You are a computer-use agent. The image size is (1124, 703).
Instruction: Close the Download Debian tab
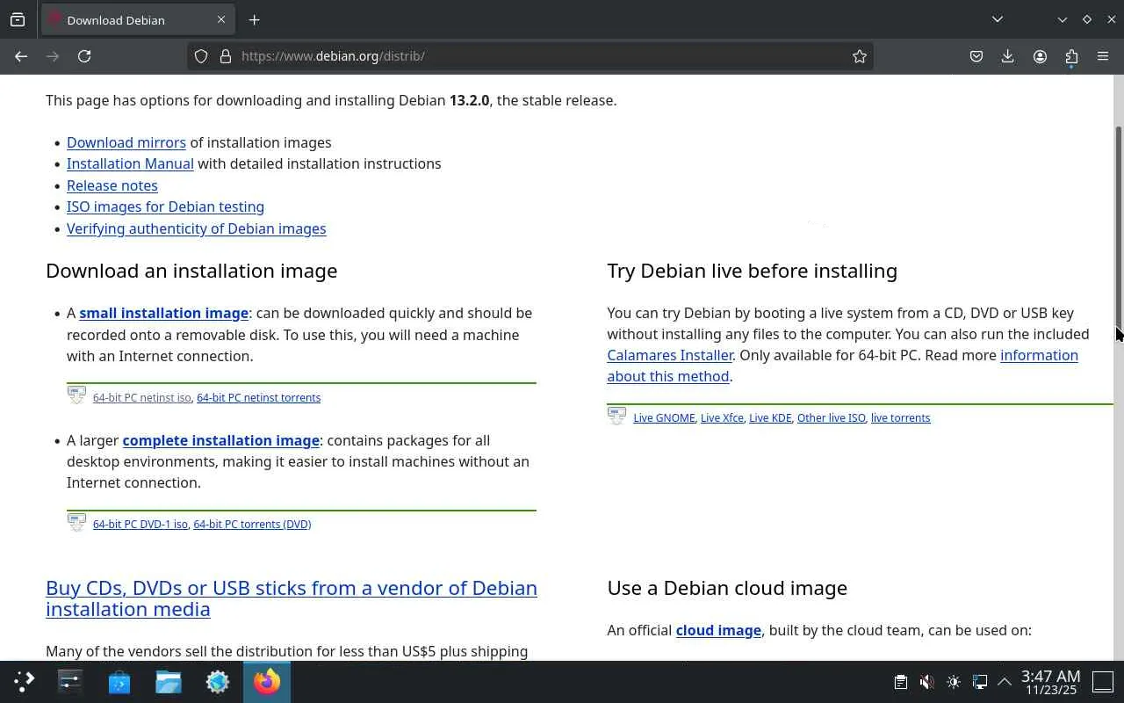221,19
